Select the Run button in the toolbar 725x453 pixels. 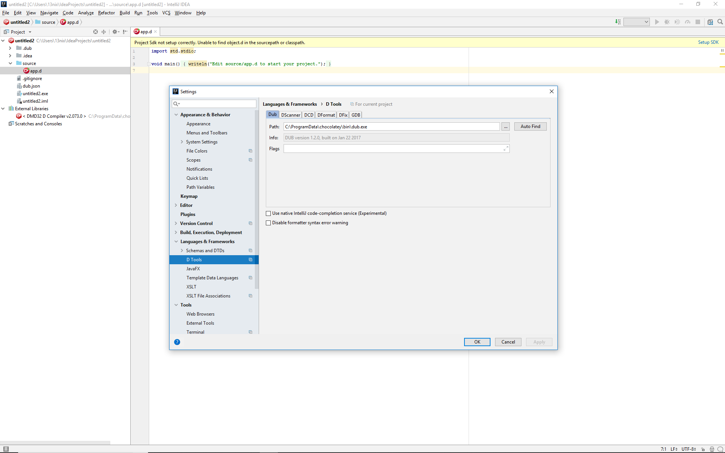[x=657, y=22]
